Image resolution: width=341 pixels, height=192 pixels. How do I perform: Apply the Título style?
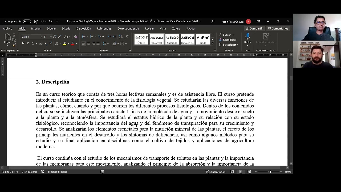pos(203,39)
